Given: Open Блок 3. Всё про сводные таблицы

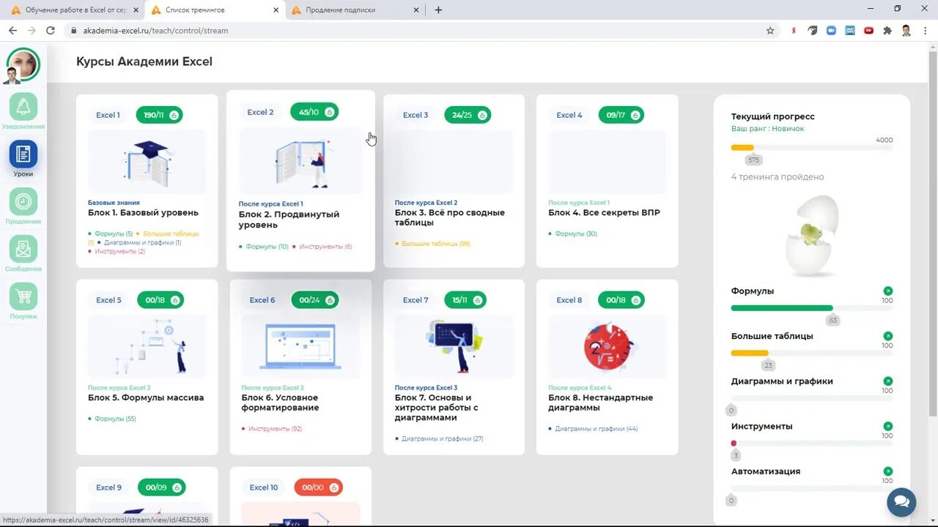Looking at the screenshot, I should click(449, 217).
